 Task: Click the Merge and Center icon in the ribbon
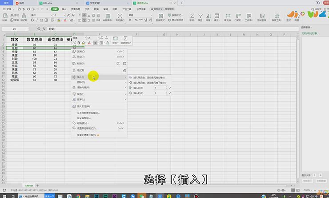pyautogui.click(x=108, y=16)
